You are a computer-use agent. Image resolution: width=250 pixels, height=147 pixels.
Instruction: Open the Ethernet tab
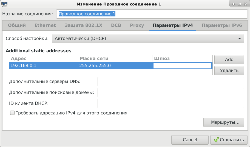pos(45,25)
